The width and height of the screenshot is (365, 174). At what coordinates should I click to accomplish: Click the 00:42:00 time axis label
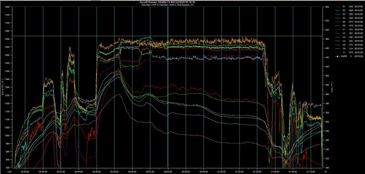(x=61, y=171)
